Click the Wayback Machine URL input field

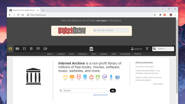tap(111, 30)
